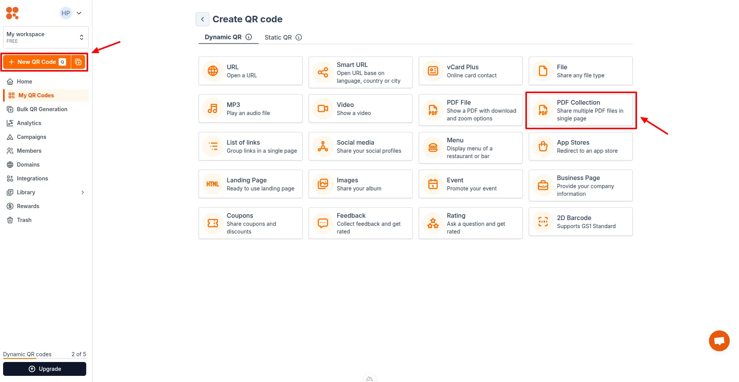This screenshot has width=739, height=382.
Task: Switch to the Static QR tab
Action: coord(283,37)
